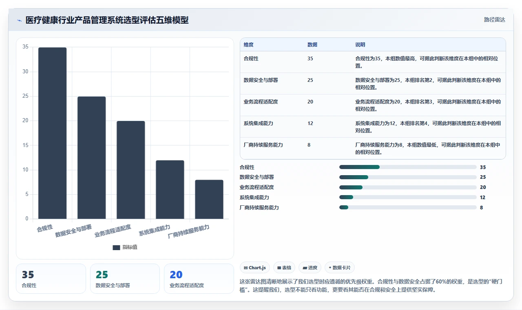This screenshot has height=310, width=522.
Task: Click the 业务流程适配度 bar in the chart
Action: pyautogui.click(x=130, y=170)
